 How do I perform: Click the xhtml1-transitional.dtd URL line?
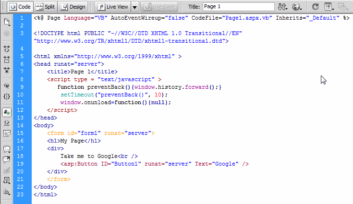point(131,41)
